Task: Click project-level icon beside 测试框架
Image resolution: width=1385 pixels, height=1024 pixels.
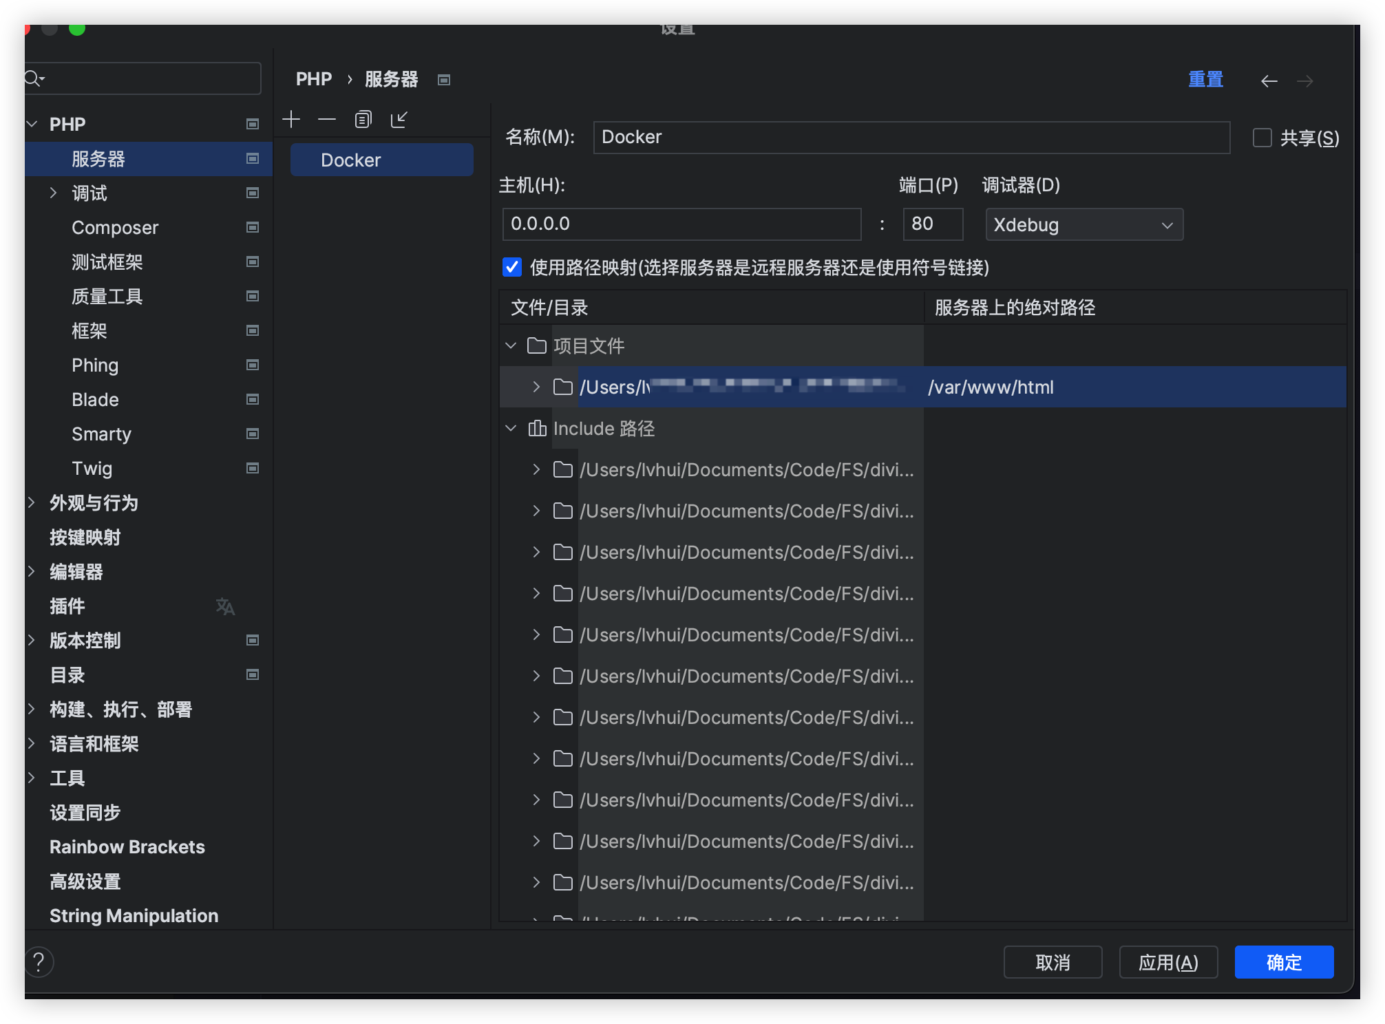Action: [253, 262]
